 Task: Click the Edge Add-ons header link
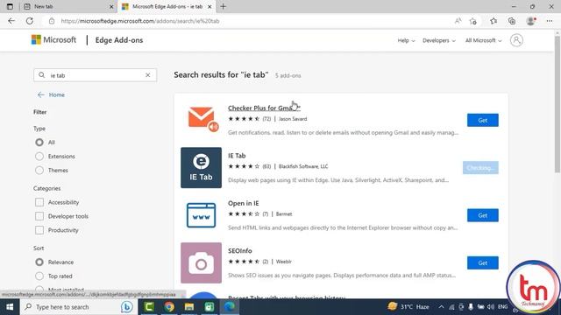[x=119, y=40]
